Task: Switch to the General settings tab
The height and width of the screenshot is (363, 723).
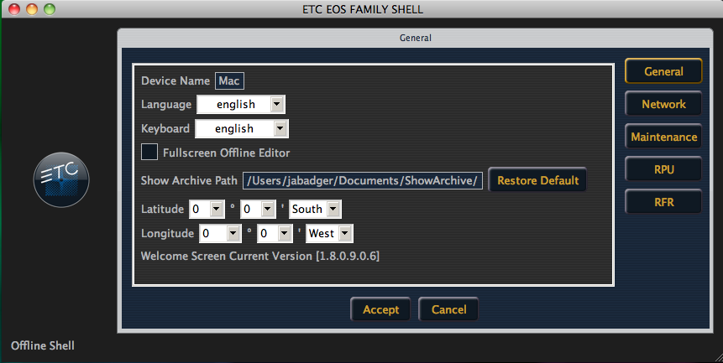Action: click(663, 71)
